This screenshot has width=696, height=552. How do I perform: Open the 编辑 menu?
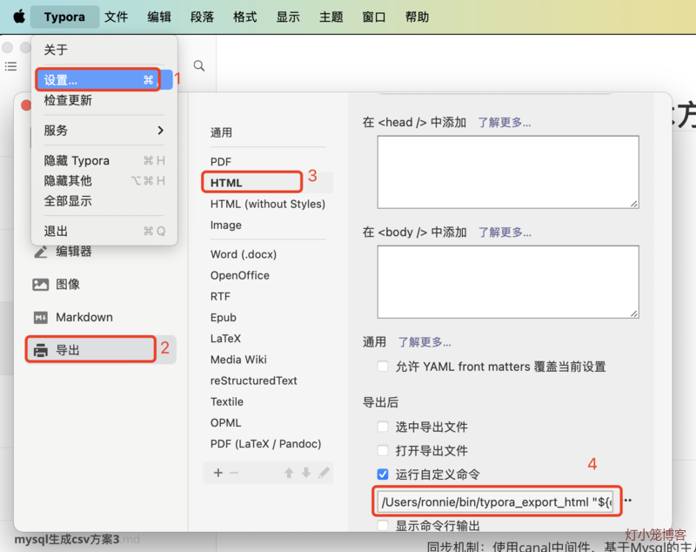click(159, 17)
